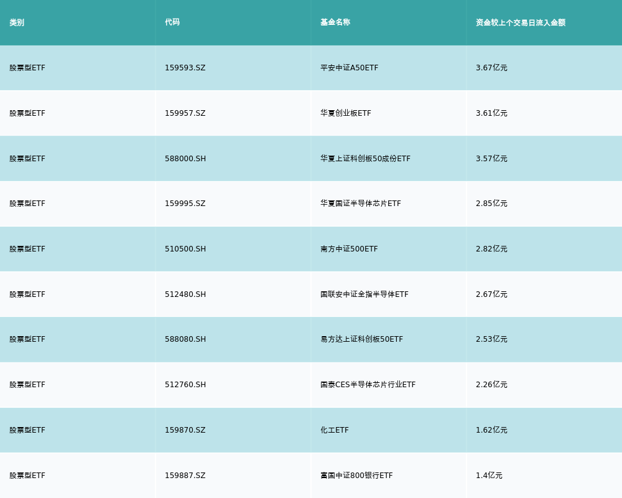This screenshot has width=622, height=498.
Task: Select code 512480.SH cell
Action: (x=185, y=294)
